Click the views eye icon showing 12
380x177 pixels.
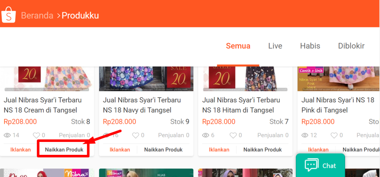[x=305, y=135]
